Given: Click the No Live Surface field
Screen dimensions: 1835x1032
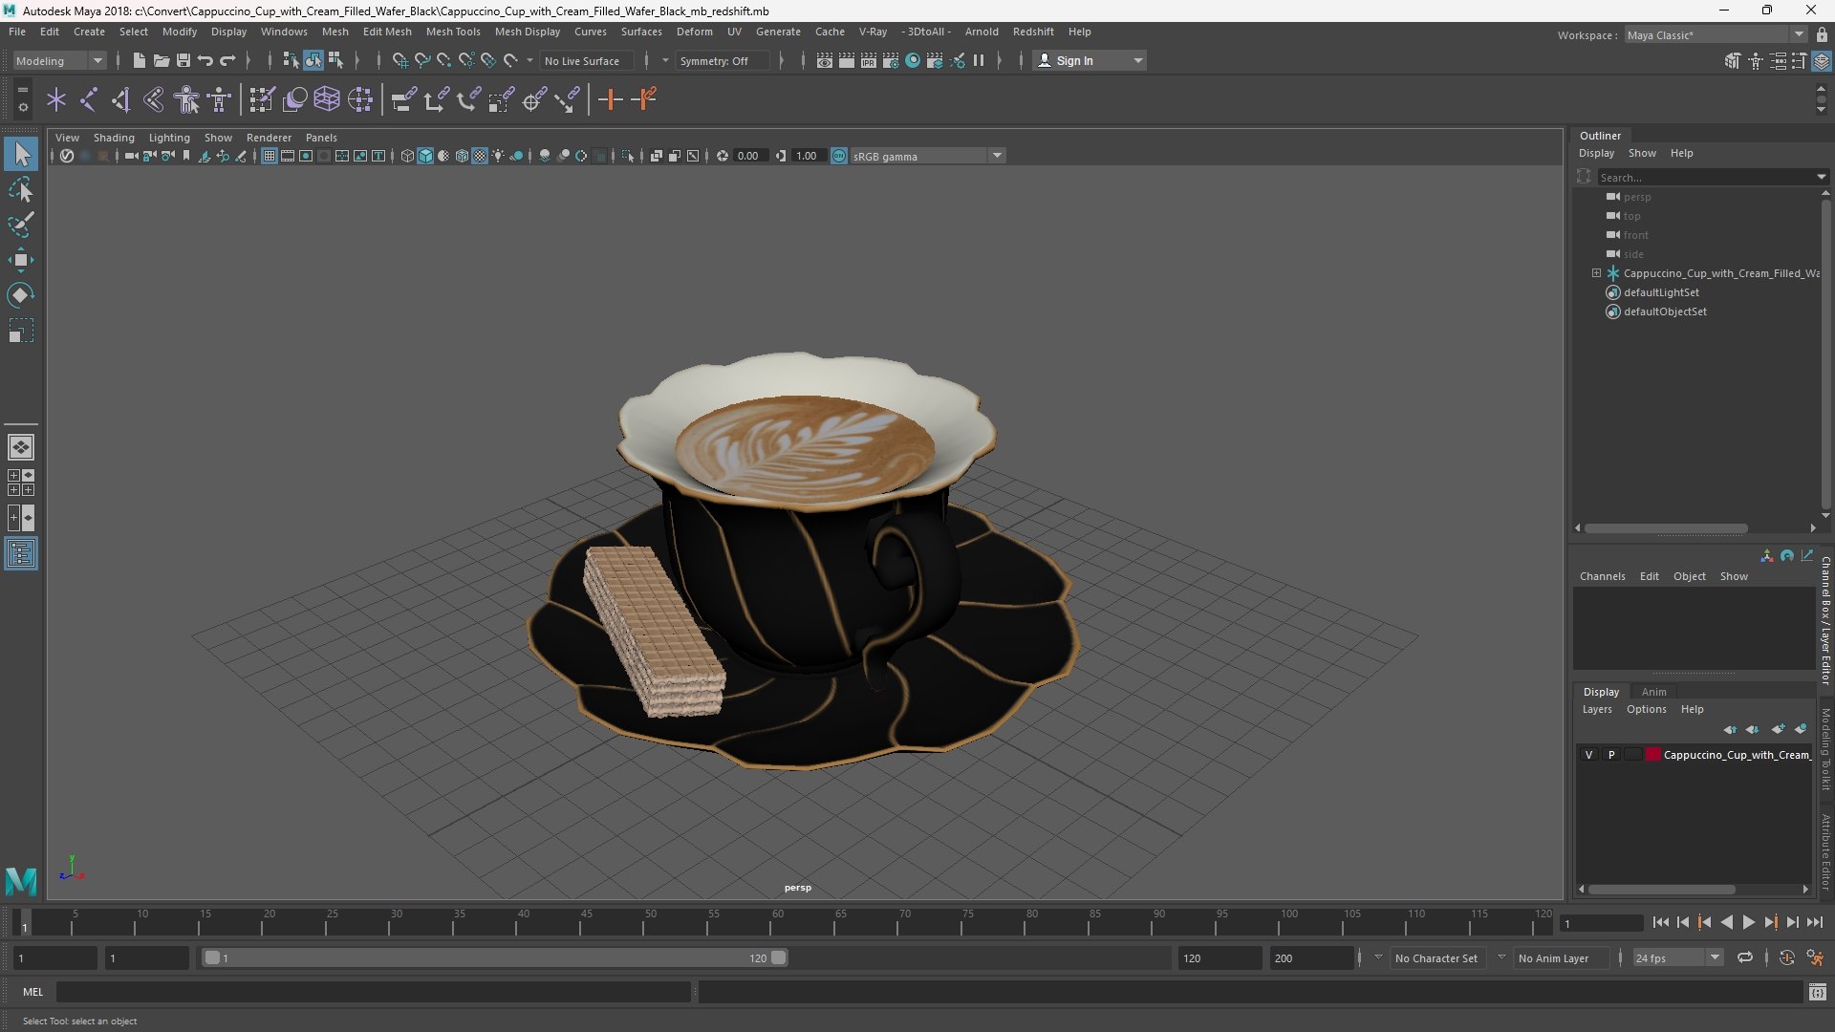Looking at the screenshot, I should tap(585, 60).
